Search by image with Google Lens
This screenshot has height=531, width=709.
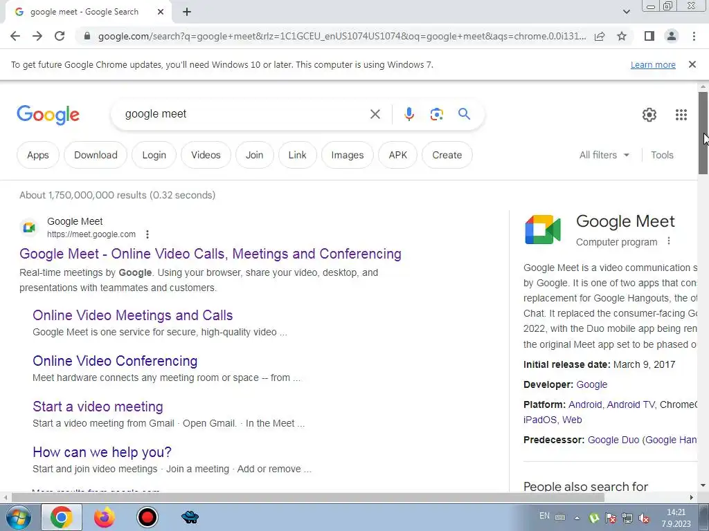436,114
